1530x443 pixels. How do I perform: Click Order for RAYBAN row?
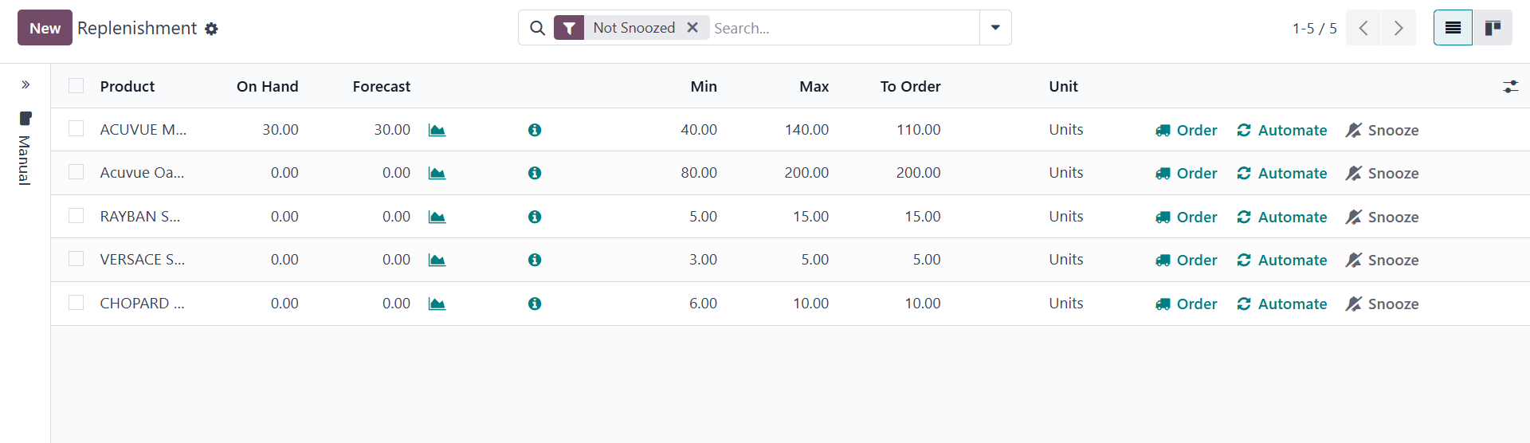coord(1187,217)
